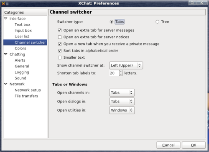The image size is (209, 152).
Task: Increase shorten tab labels spinner value
Action: 121,72
